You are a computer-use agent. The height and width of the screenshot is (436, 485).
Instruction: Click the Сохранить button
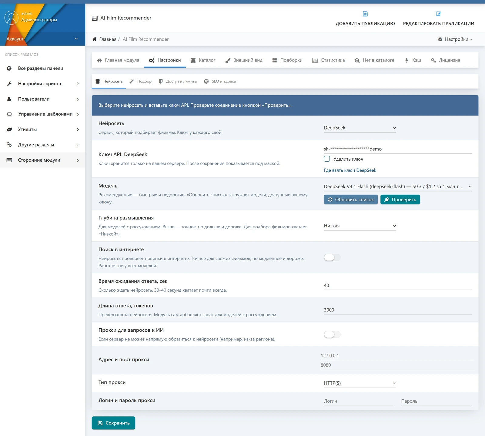pyautogui.click(x=113, y=423)
